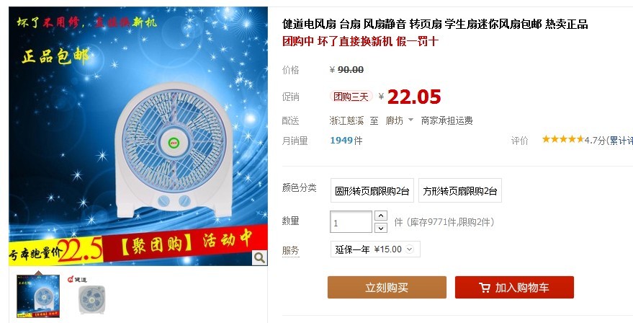Click the 加入购物车 button
633x323 pixels.
coord(514,288)
